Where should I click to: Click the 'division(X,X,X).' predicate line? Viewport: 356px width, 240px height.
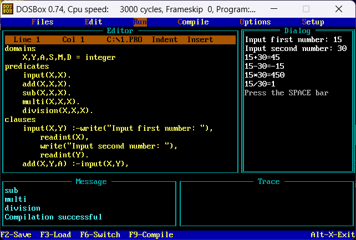point(58,110)
